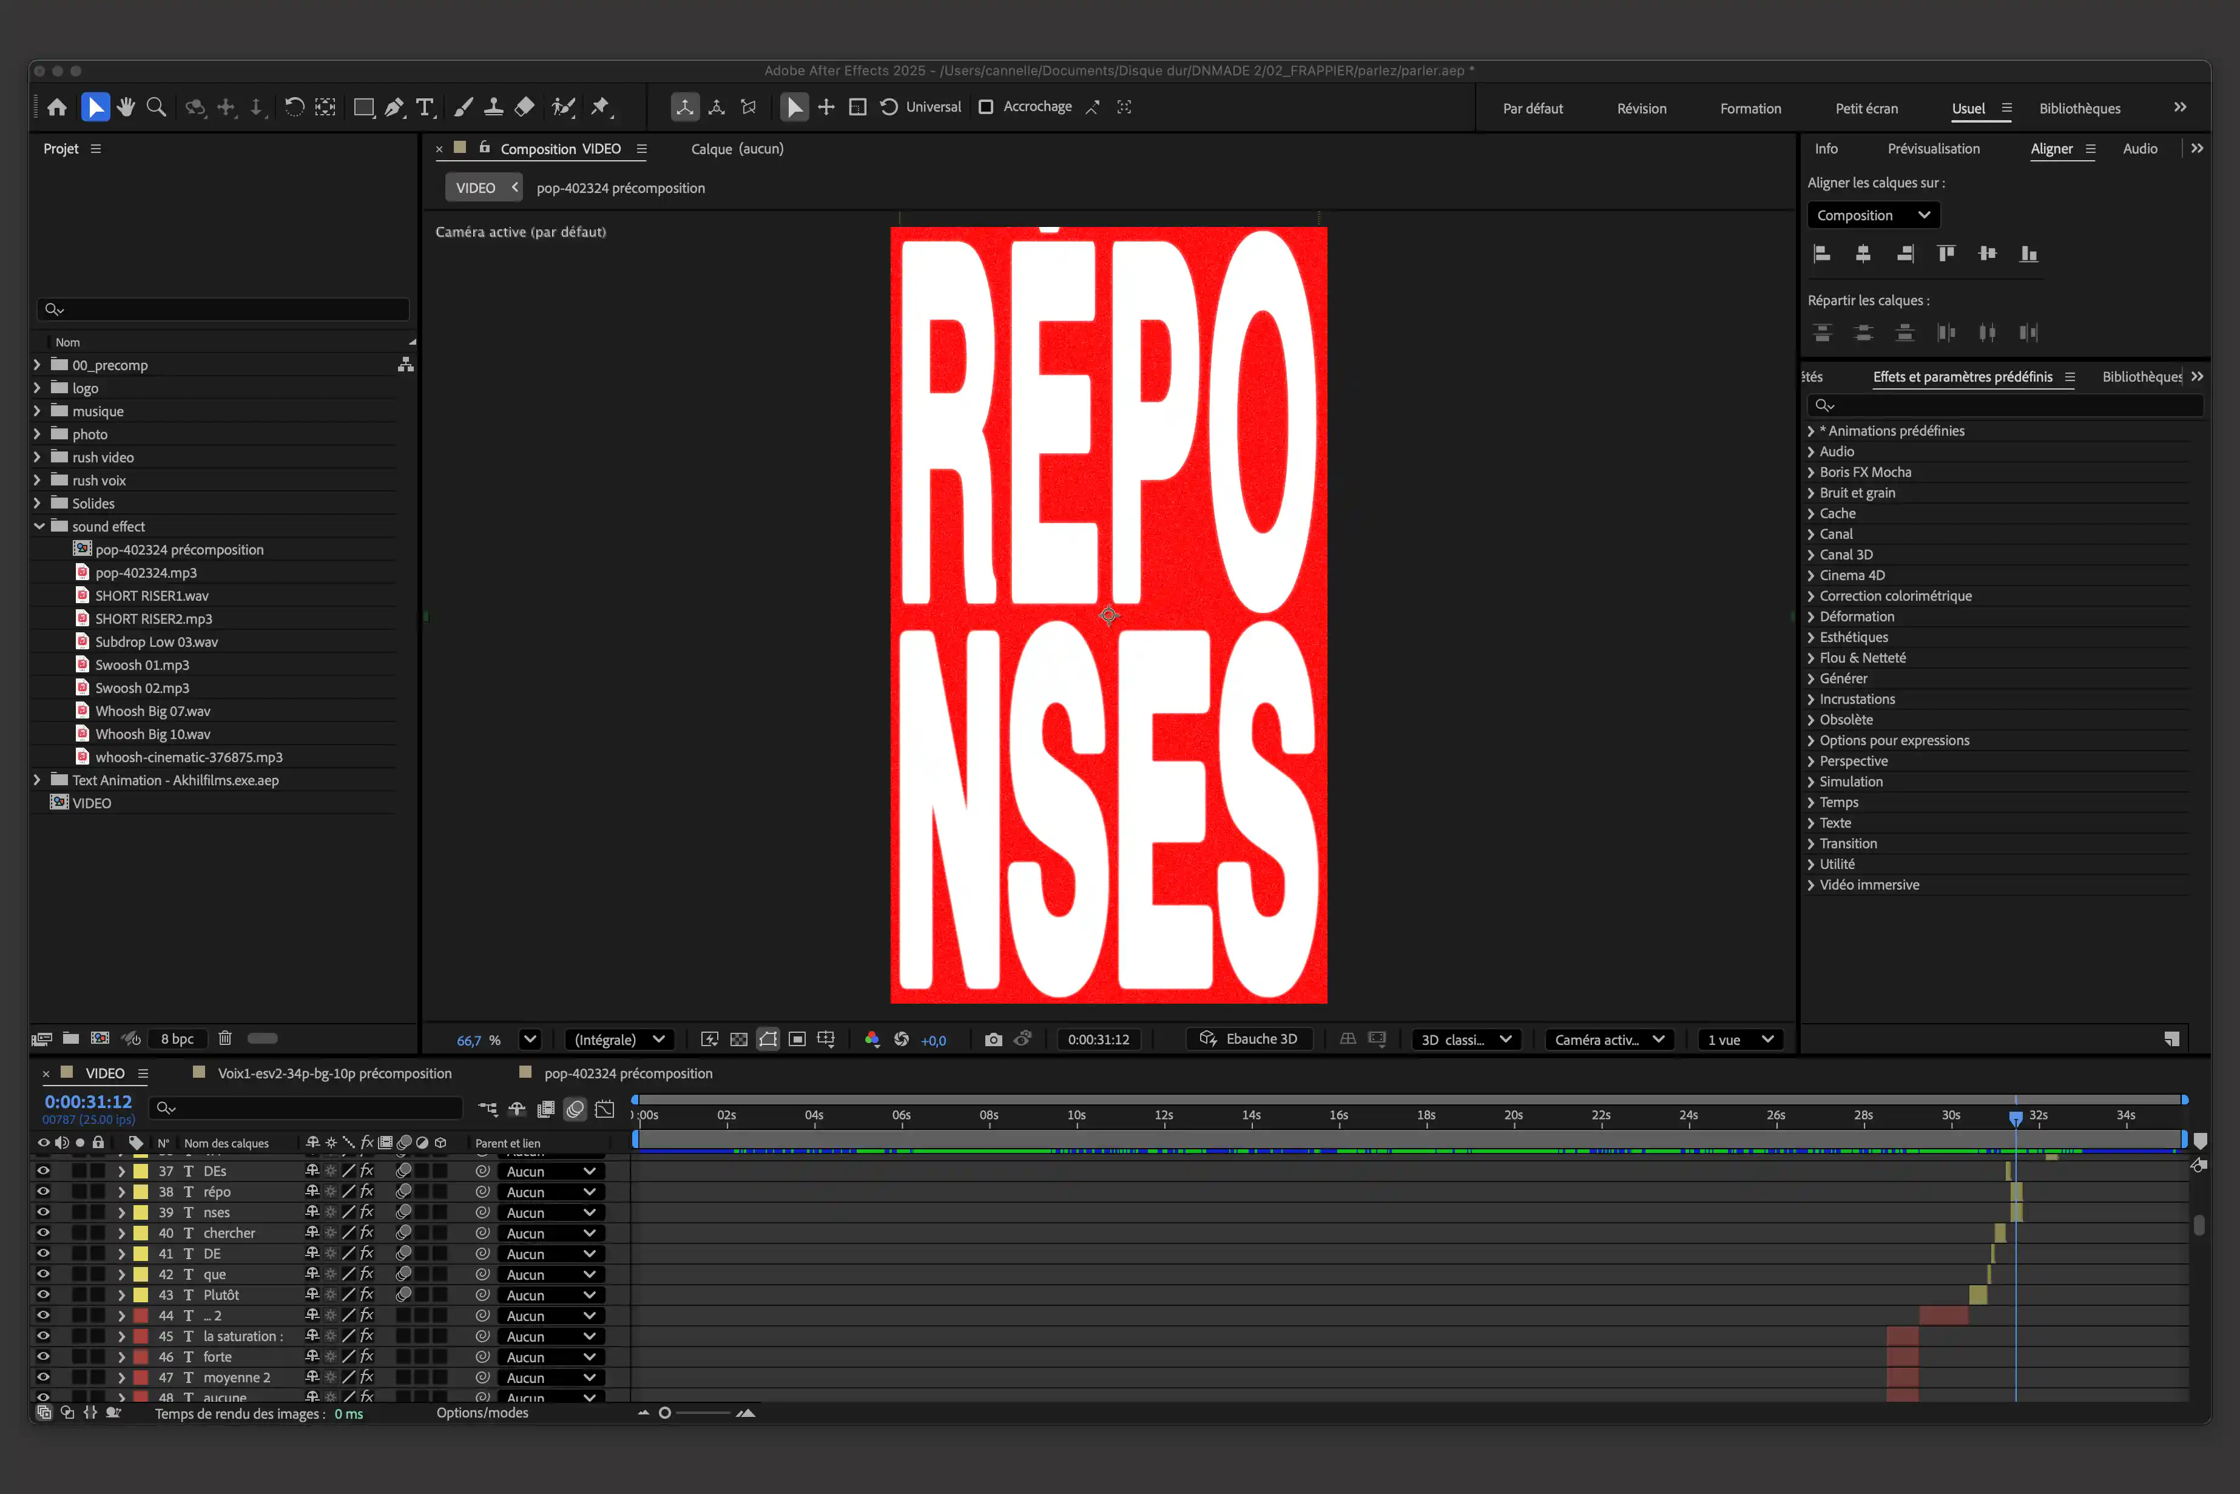2240x1494 pixels.
Task: Click the Home icon in the toolbar
Action: point(57,107)
